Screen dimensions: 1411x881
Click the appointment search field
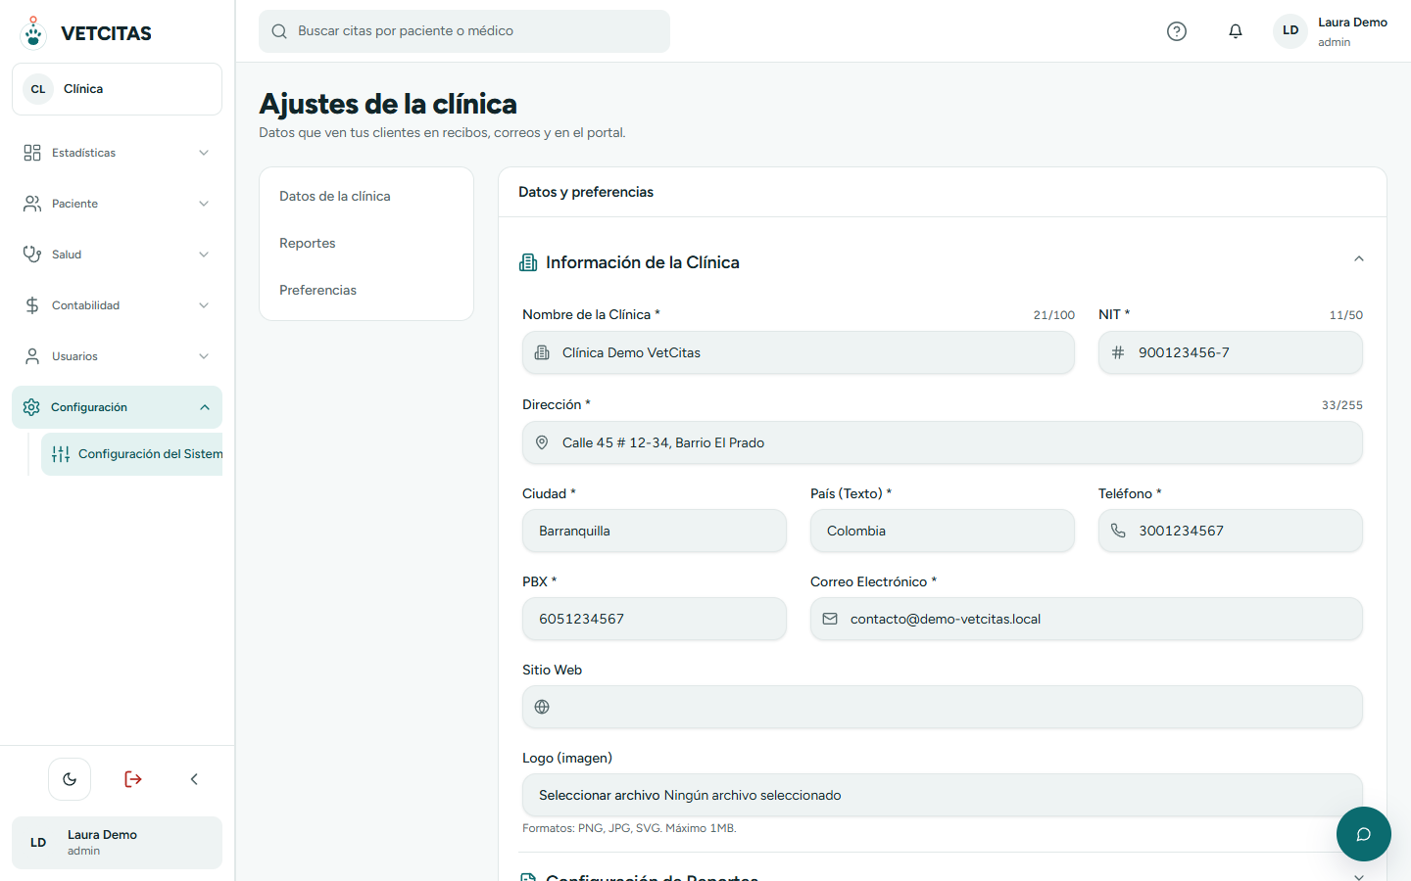coord(464,31)
